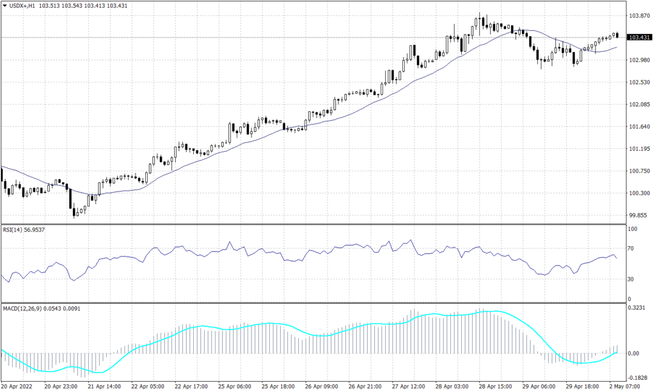Click the latest candlestick on the chart
The width and height of the screenshot is (655, 392).
pyautogui.click(x=616, y=35)
